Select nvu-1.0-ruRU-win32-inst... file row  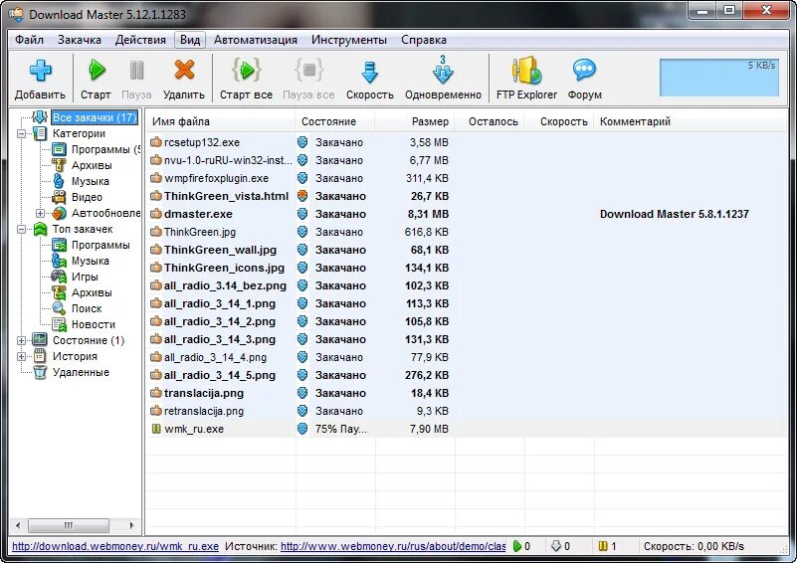tap(468, 160)
